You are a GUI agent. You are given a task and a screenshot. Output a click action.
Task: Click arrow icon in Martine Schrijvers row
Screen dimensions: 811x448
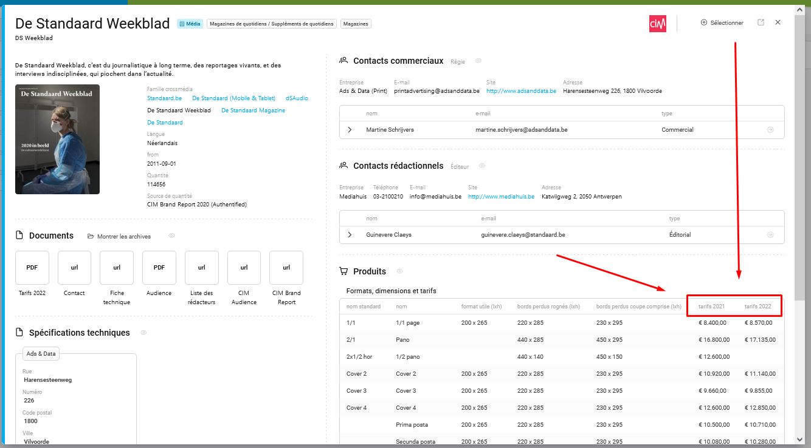click(770, 130)
